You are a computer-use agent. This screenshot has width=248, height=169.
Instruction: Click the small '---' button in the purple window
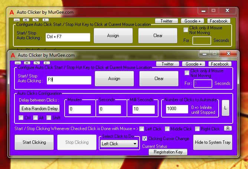pyautogui.click(x=18, y=63)
